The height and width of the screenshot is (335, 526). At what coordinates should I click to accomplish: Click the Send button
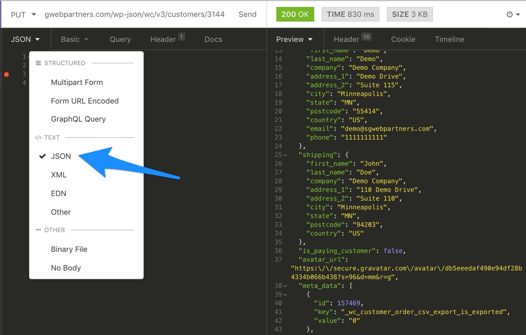(247, 14)
